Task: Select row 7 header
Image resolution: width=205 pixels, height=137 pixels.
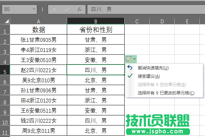Action: coord(5,90)
